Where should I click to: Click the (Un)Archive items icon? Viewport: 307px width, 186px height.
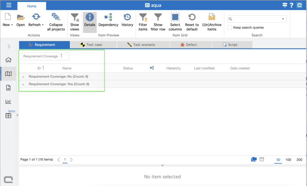[x=212, y=18]
